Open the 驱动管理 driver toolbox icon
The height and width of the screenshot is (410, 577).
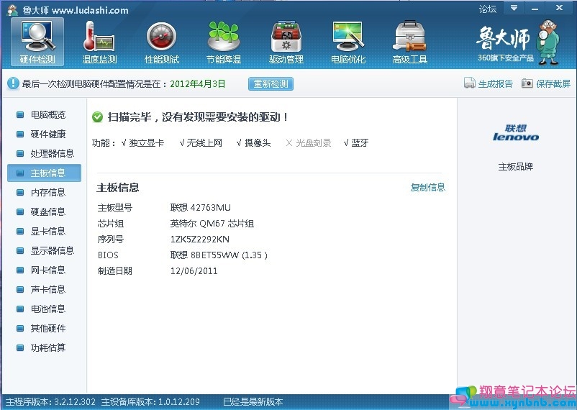(x=286, y=42)
